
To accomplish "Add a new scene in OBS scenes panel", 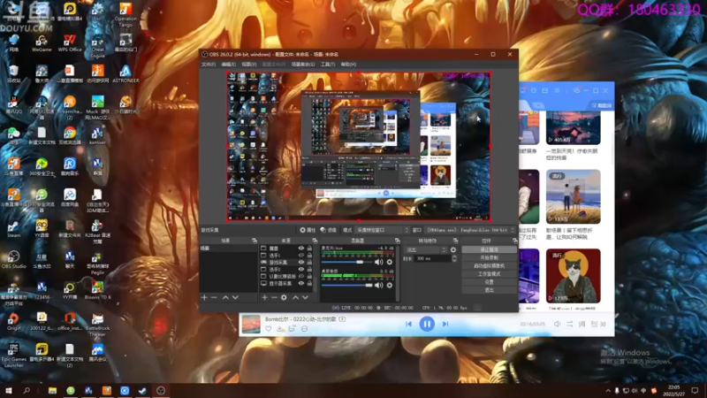I will [204, 298].
